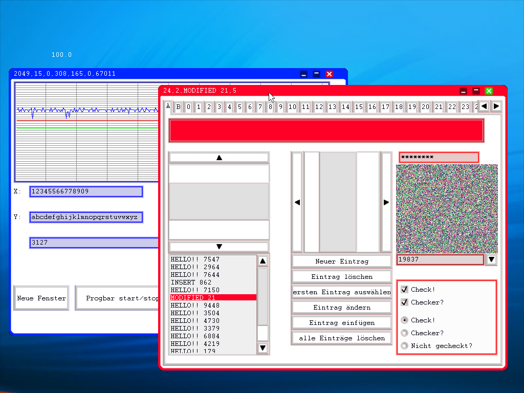Switch to tab B

pos(179,107)
